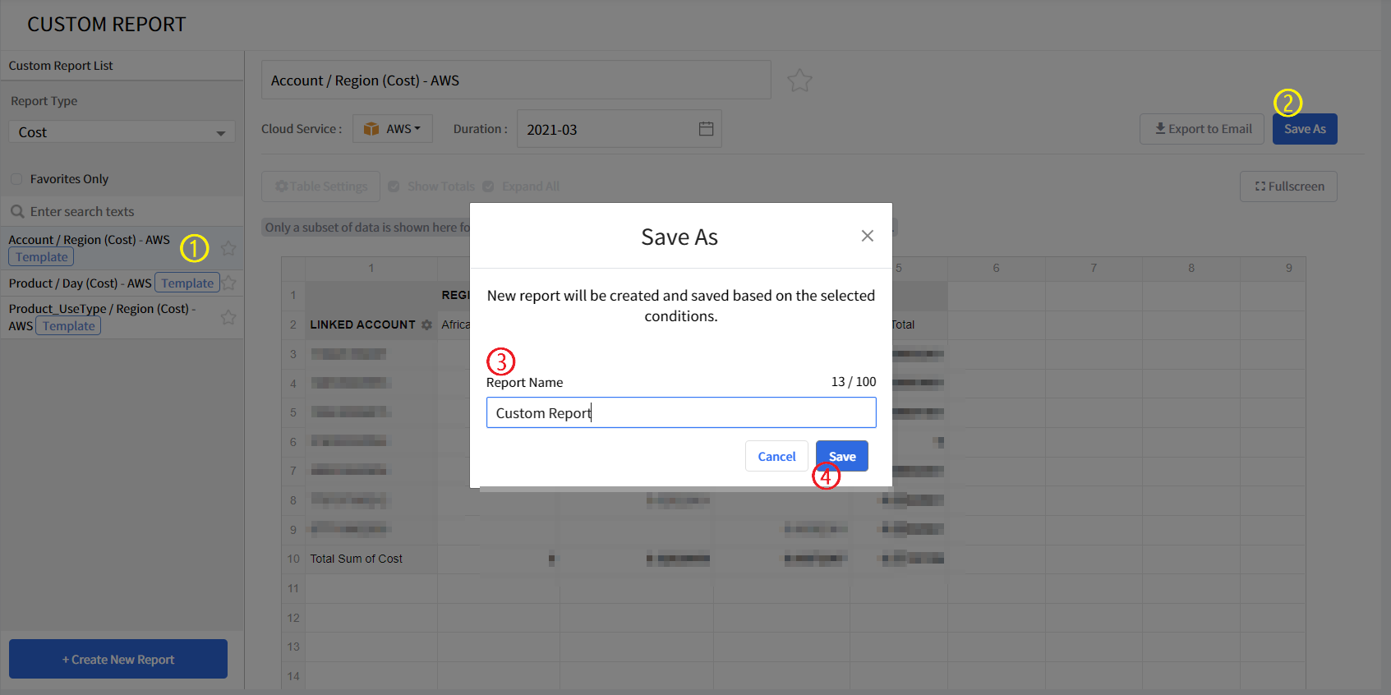Open the Duration 2021-03 date field
The height and width of the screenshot is (695, 1391).
click(x=608, y=129)
